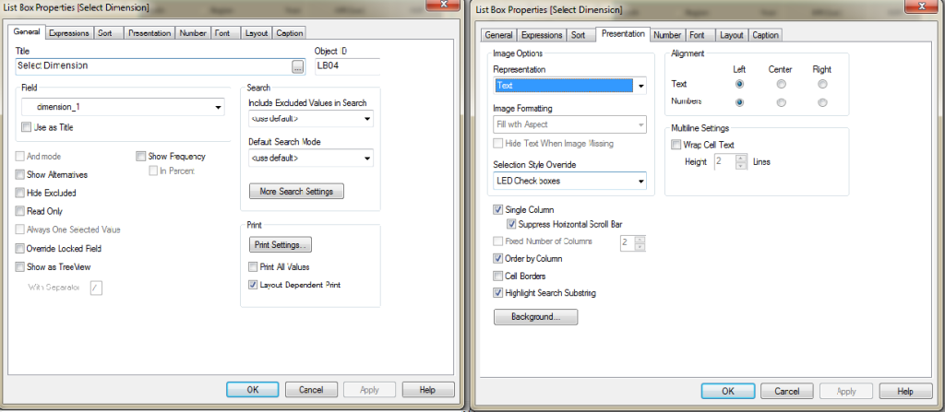Select Right alignment for Numbers
Image resolution: width=945 pixels, height=412 pixels.
[821, 101]
